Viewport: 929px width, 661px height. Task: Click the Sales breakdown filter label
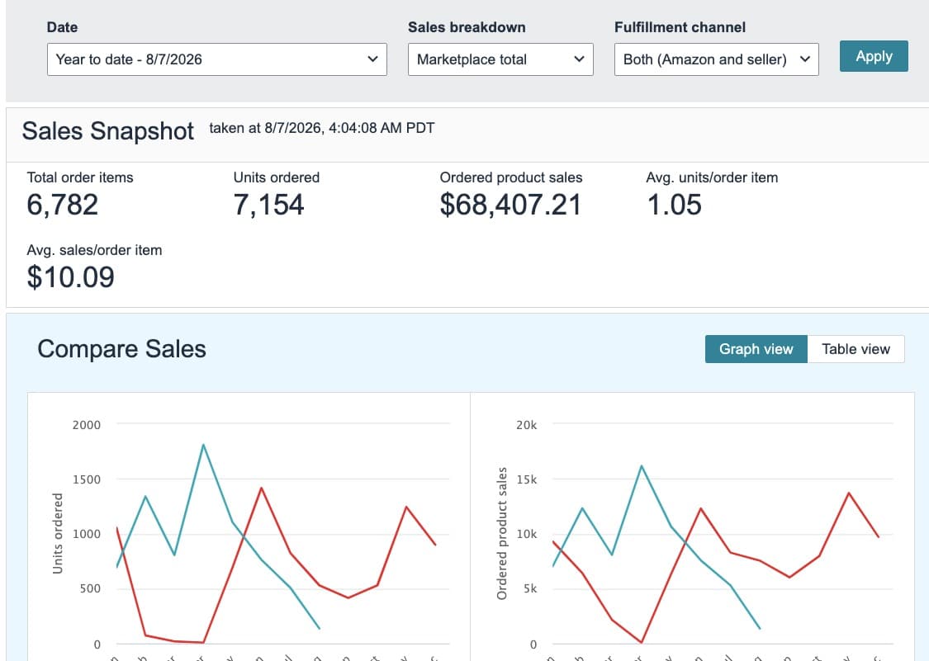click(467, 27)
